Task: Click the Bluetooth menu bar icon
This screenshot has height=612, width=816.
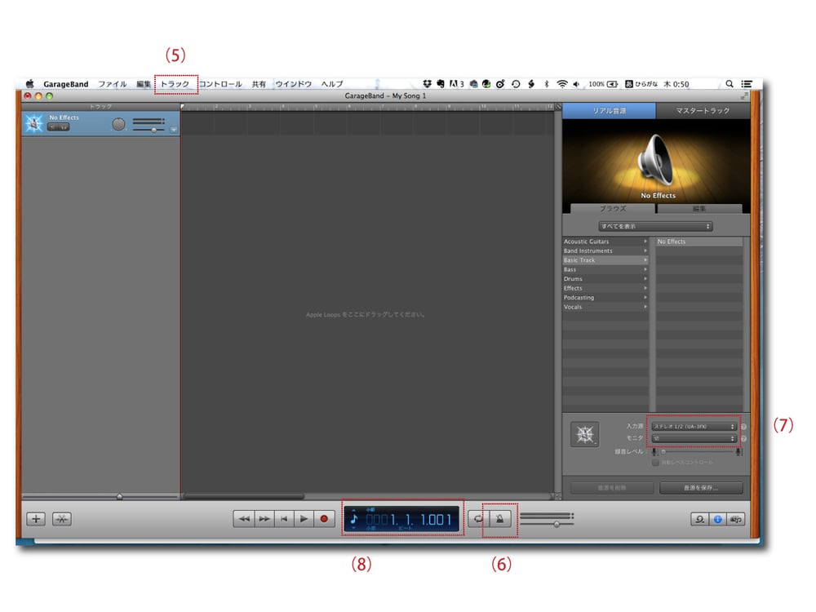Action: tap(547, 84)
